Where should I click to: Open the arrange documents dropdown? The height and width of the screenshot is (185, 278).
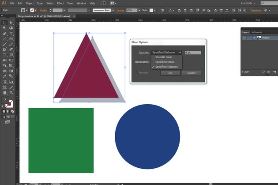[x=113, y=3]
